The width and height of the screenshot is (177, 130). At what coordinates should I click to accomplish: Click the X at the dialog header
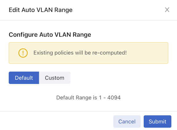point(167,10)
